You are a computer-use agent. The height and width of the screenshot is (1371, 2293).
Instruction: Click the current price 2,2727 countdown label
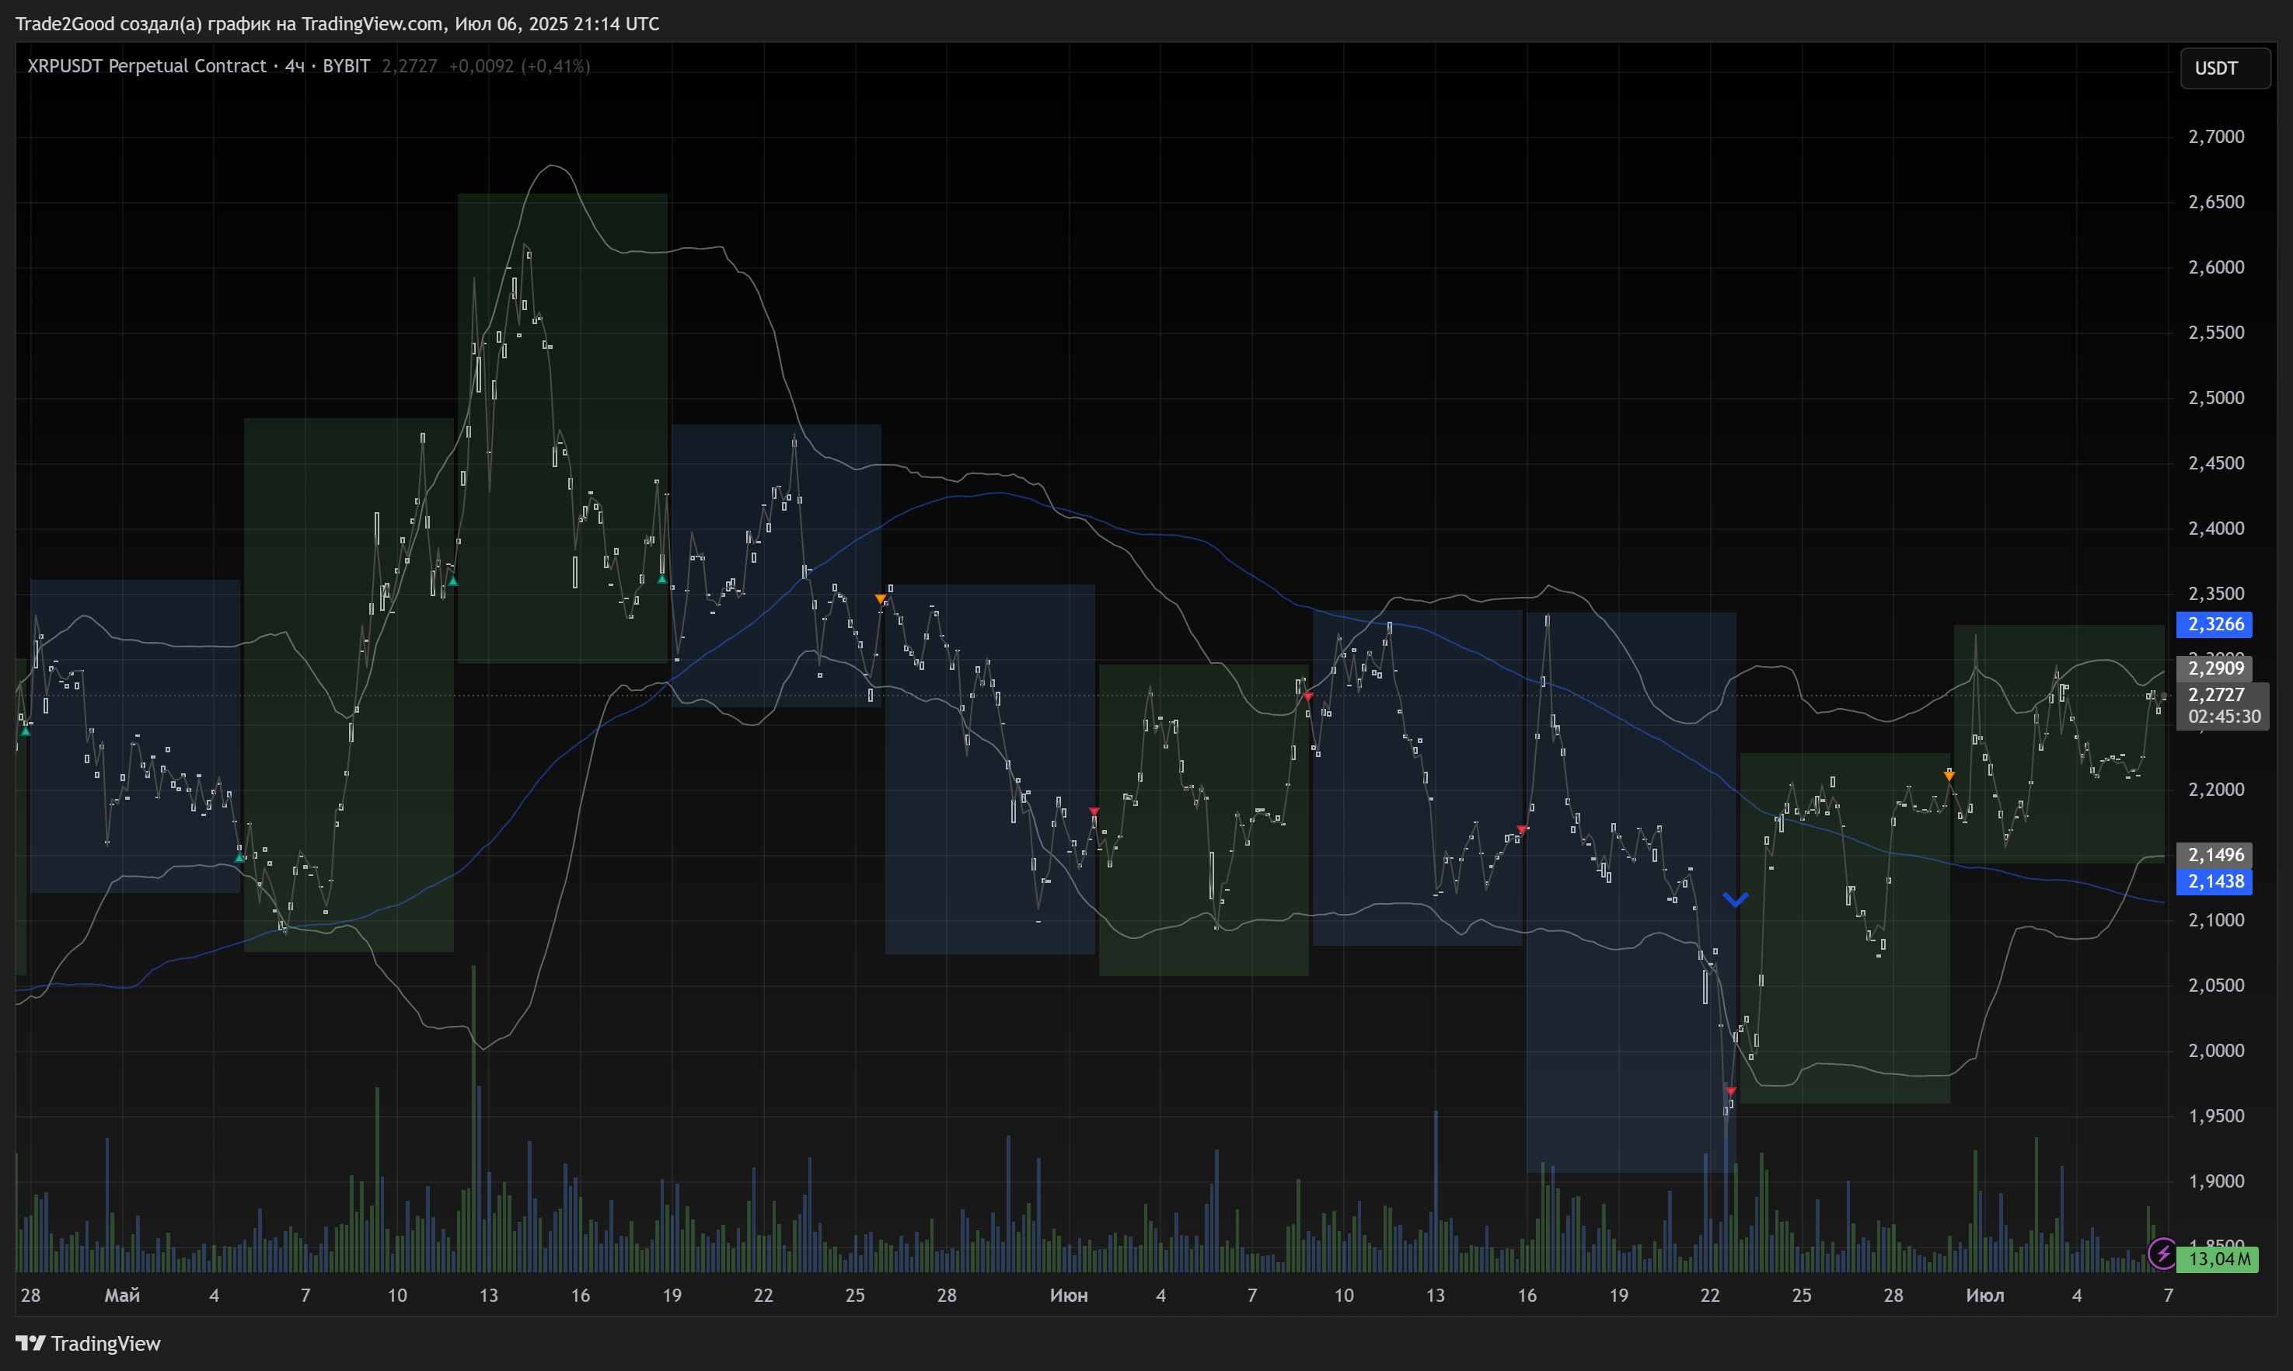point(2223,706)
